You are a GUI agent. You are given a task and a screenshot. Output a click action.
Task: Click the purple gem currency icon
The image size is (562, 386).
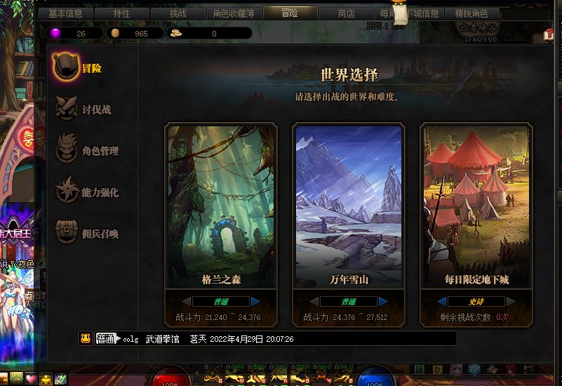click(x=55, y=33)
